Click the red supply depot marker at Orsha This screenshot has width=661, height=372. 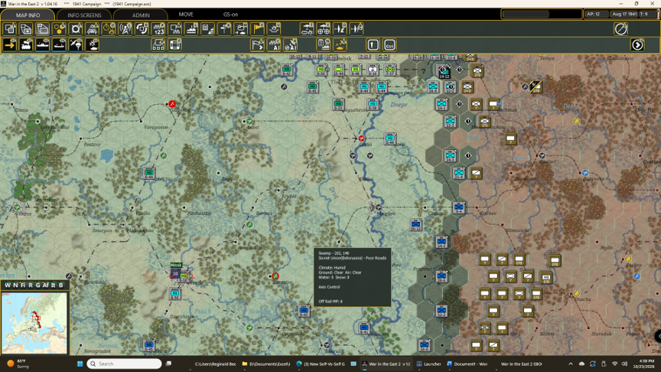point(361,139)
